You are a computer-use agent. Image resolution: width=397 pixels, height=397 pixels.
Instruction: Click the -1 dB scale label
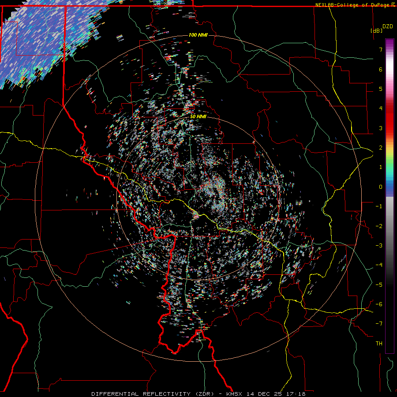[379, 206]
